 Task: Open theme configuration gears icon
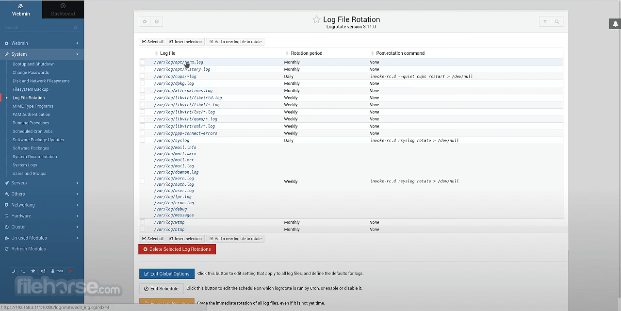click(43, 271)
